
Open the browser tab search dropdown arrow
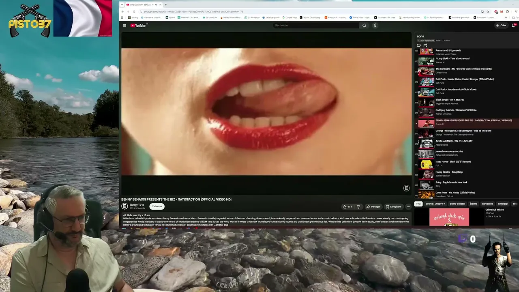click(x=123, y=5)
